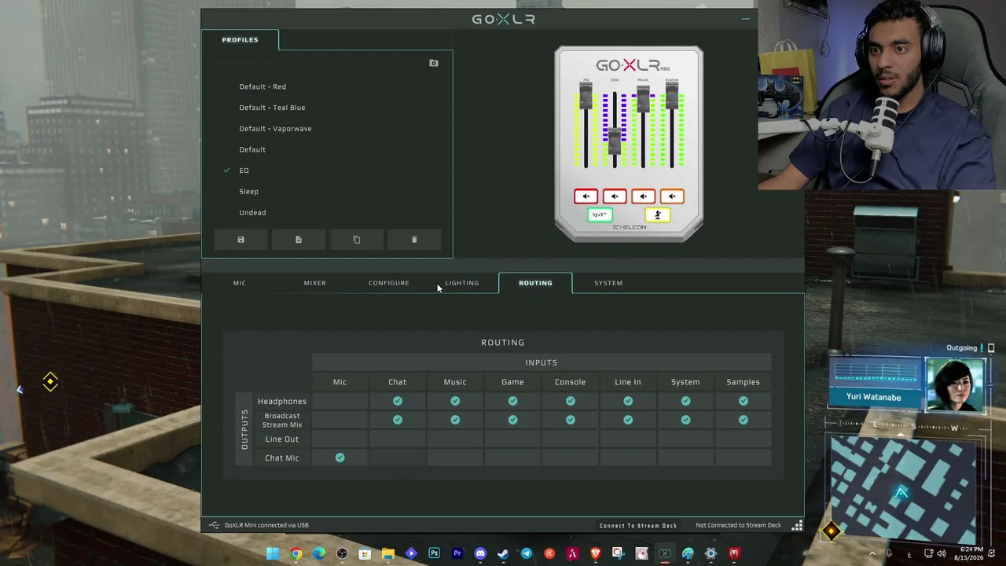Mute the Chat channel on the GoXLR device
Screen dimensions: 1006x566
click(x=615, y=197)
